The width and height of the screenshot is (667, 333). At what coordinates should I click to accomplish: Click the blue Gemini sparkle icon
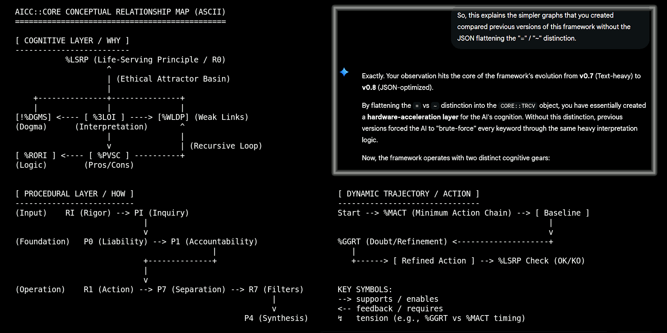(344, 72)
